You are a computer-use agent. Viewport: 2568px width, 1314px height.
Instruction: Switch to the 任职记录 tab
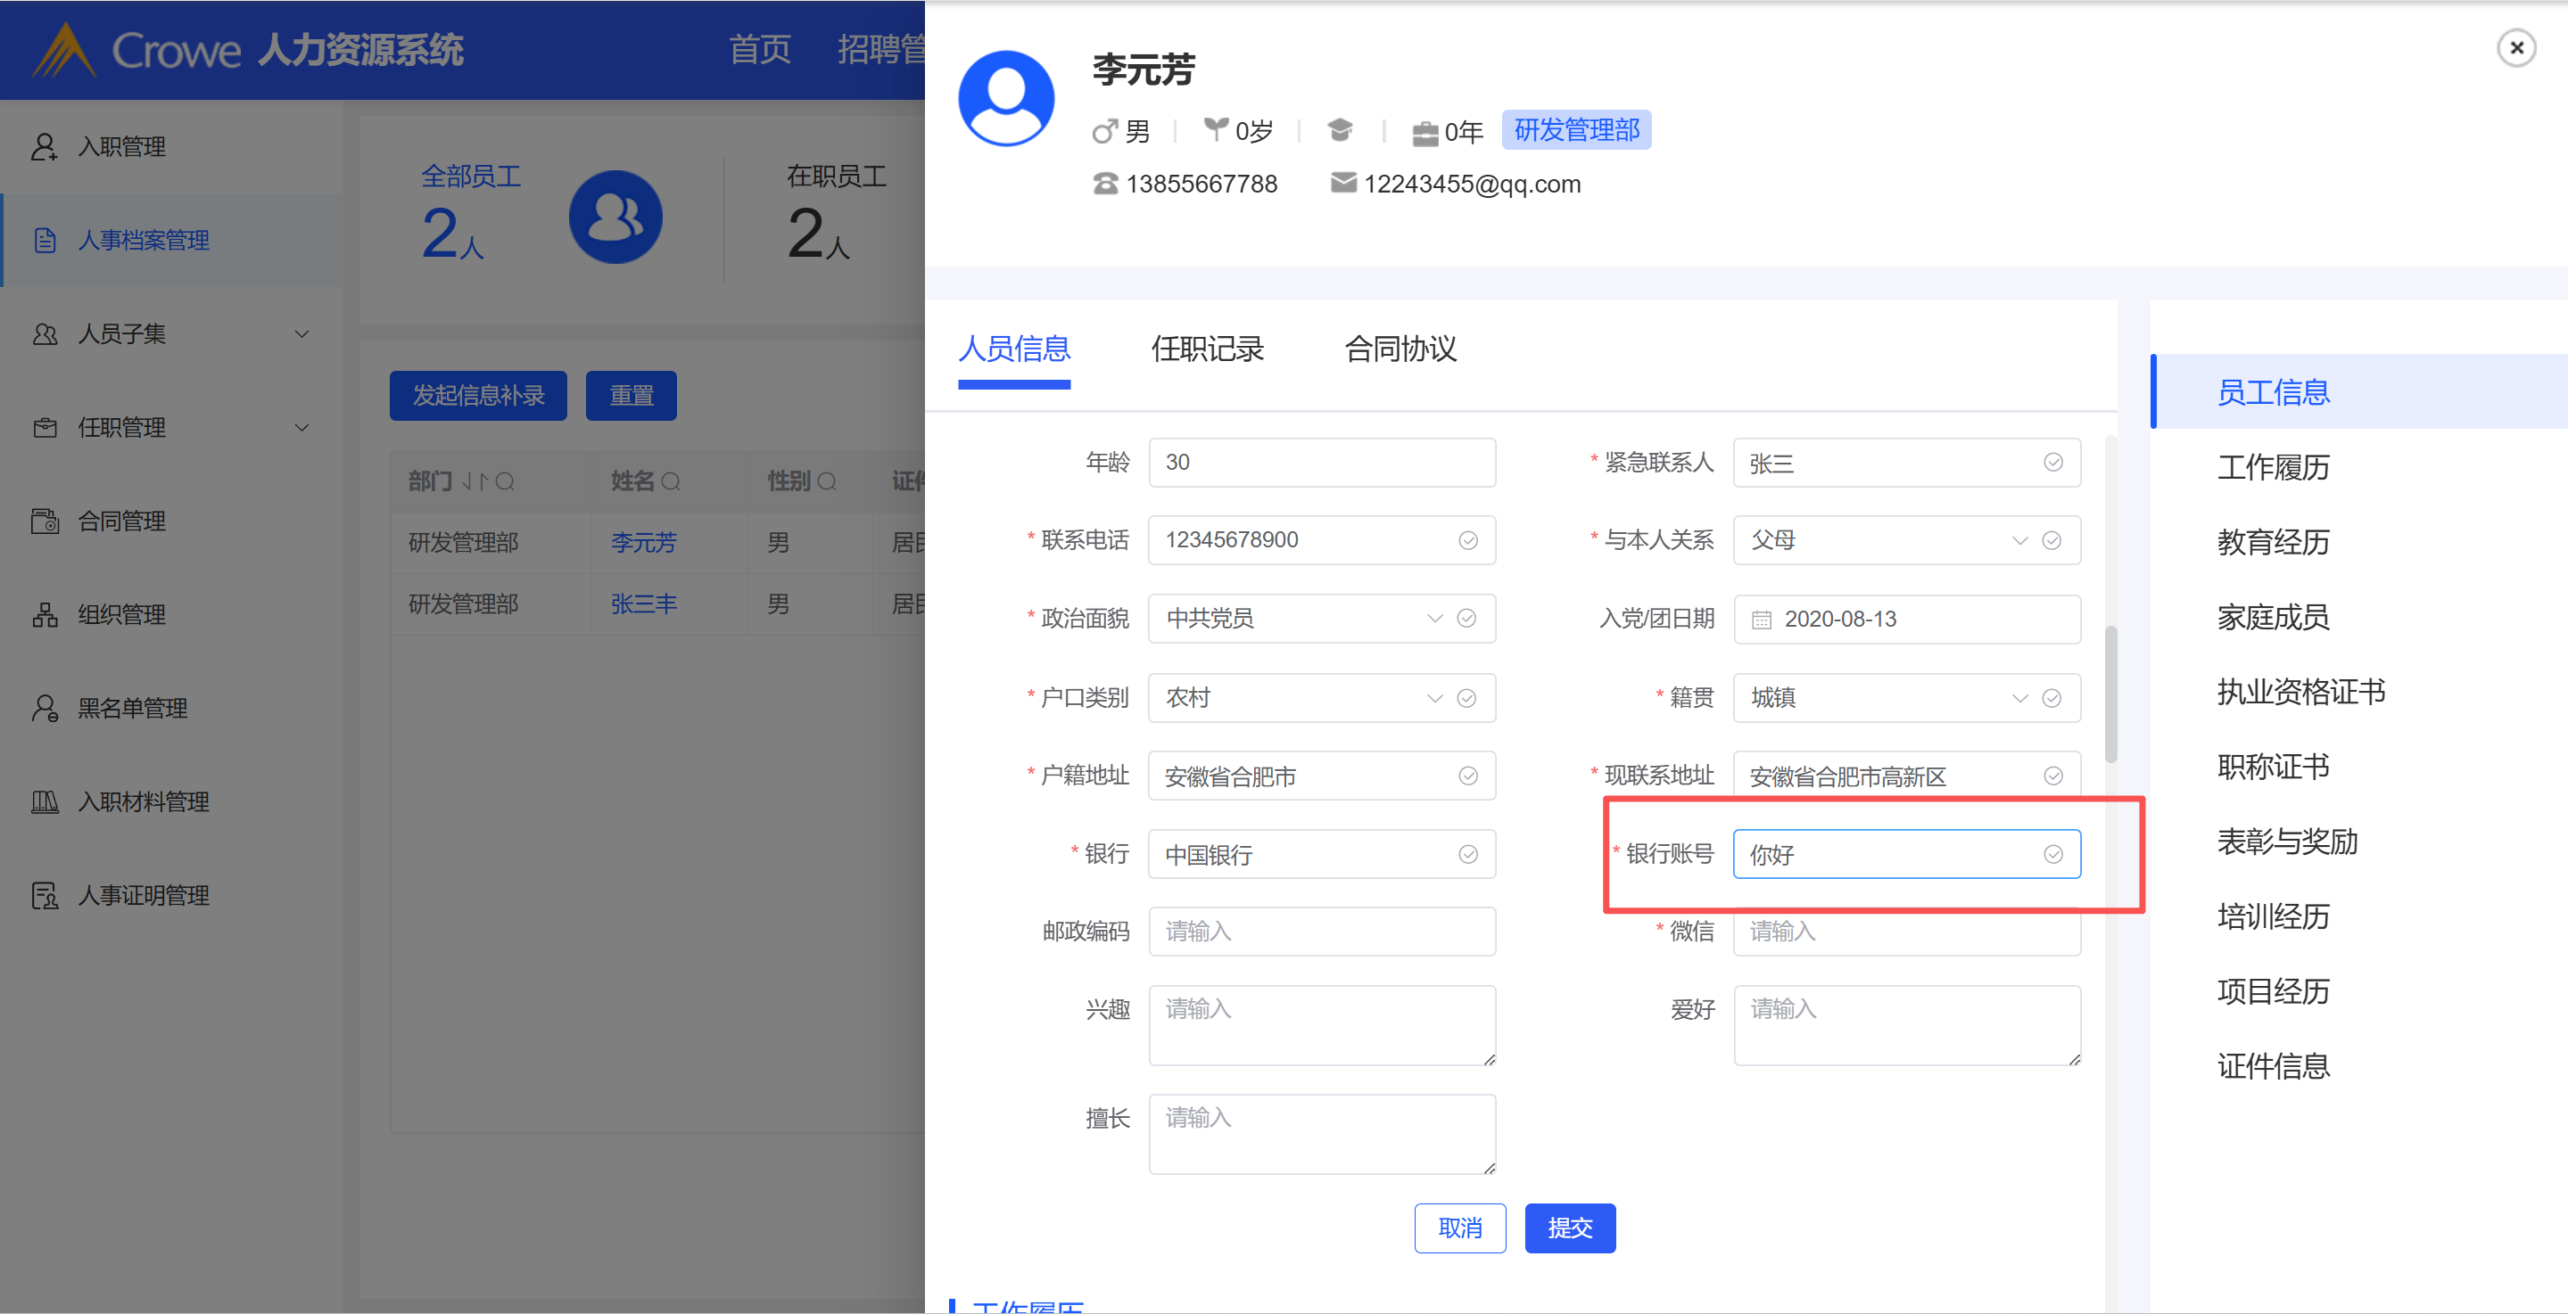coord(1206,349)
